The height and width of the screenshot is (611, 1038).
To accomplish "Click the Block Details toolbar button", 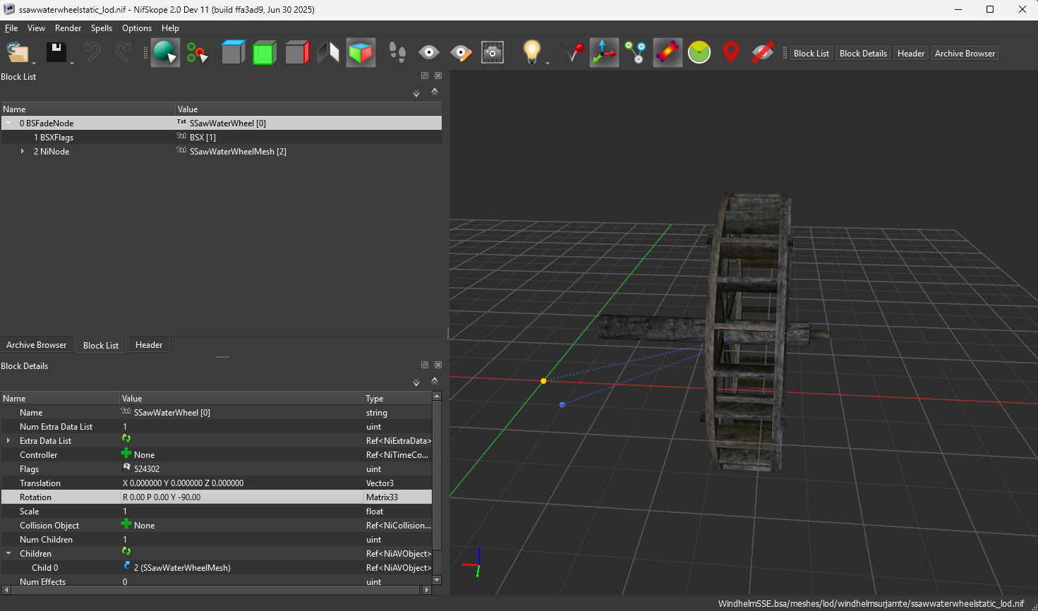I will [863, 54].
